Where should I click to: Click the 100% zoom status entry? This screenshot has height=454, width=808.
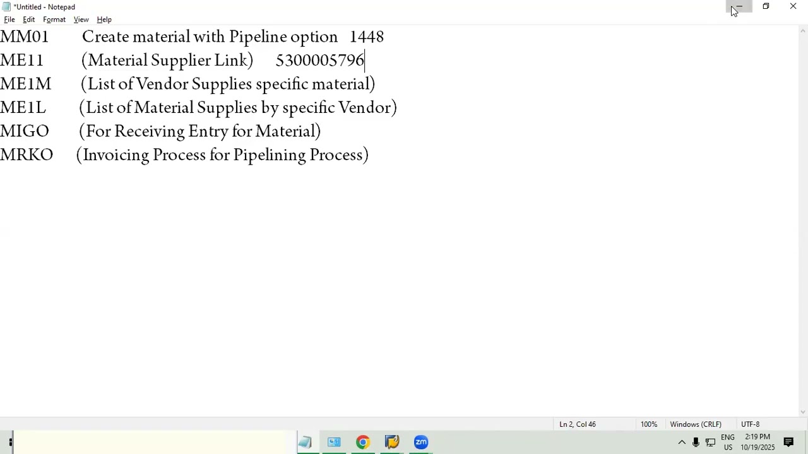pos(649,424)
